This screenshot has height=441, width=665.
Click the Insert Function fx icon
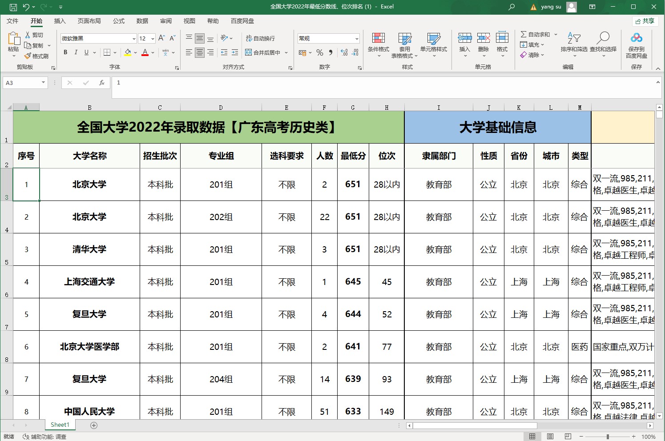coord(102,83)
